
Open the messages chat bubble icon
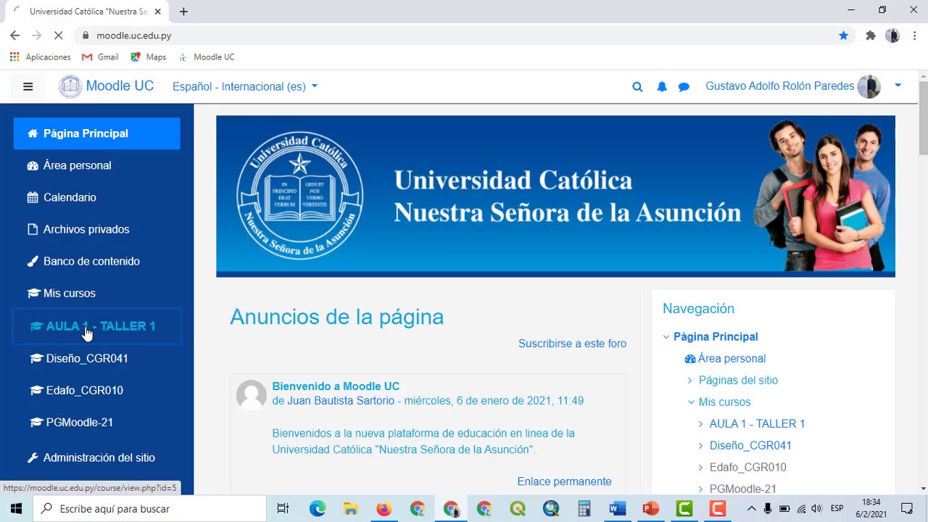pyautogui.click(x=684, y=87)
